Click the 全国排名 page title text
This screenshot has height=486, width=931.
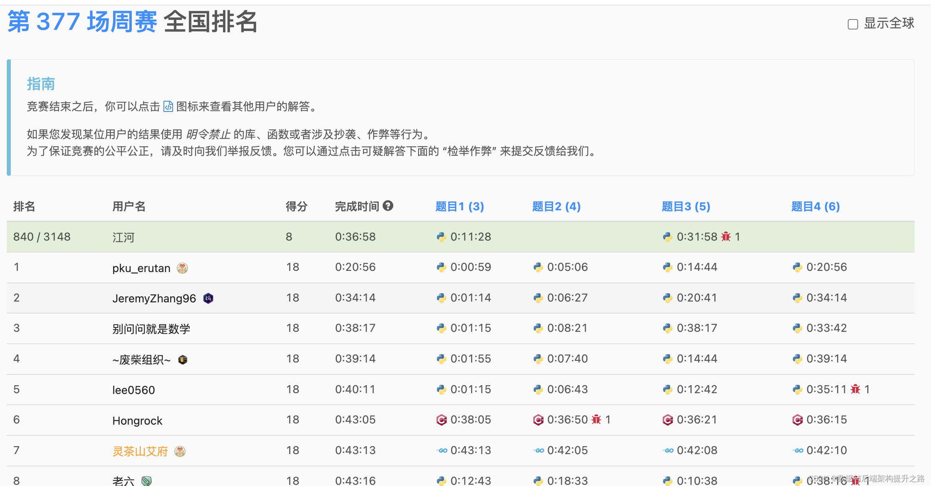211,22
